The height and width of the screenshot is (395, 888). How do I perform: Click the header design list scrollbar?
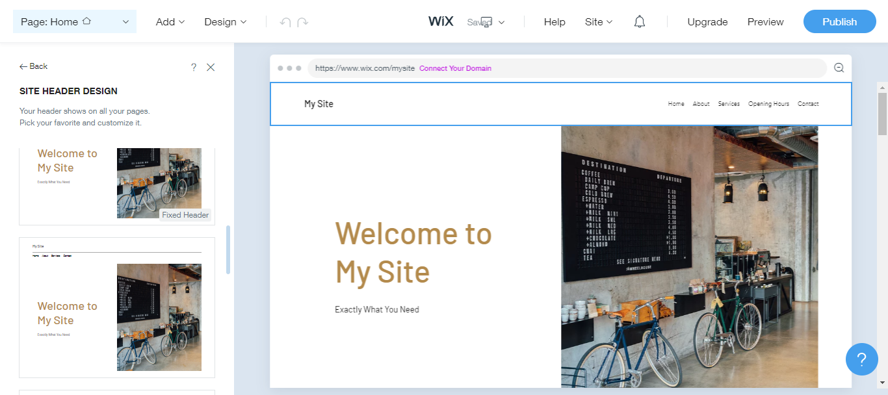point(228,250)
